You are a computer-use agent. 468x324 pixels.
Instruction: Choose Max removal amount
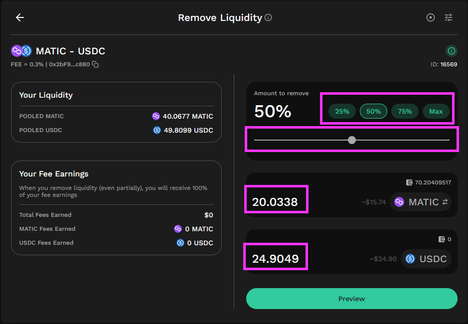(436, 111)
